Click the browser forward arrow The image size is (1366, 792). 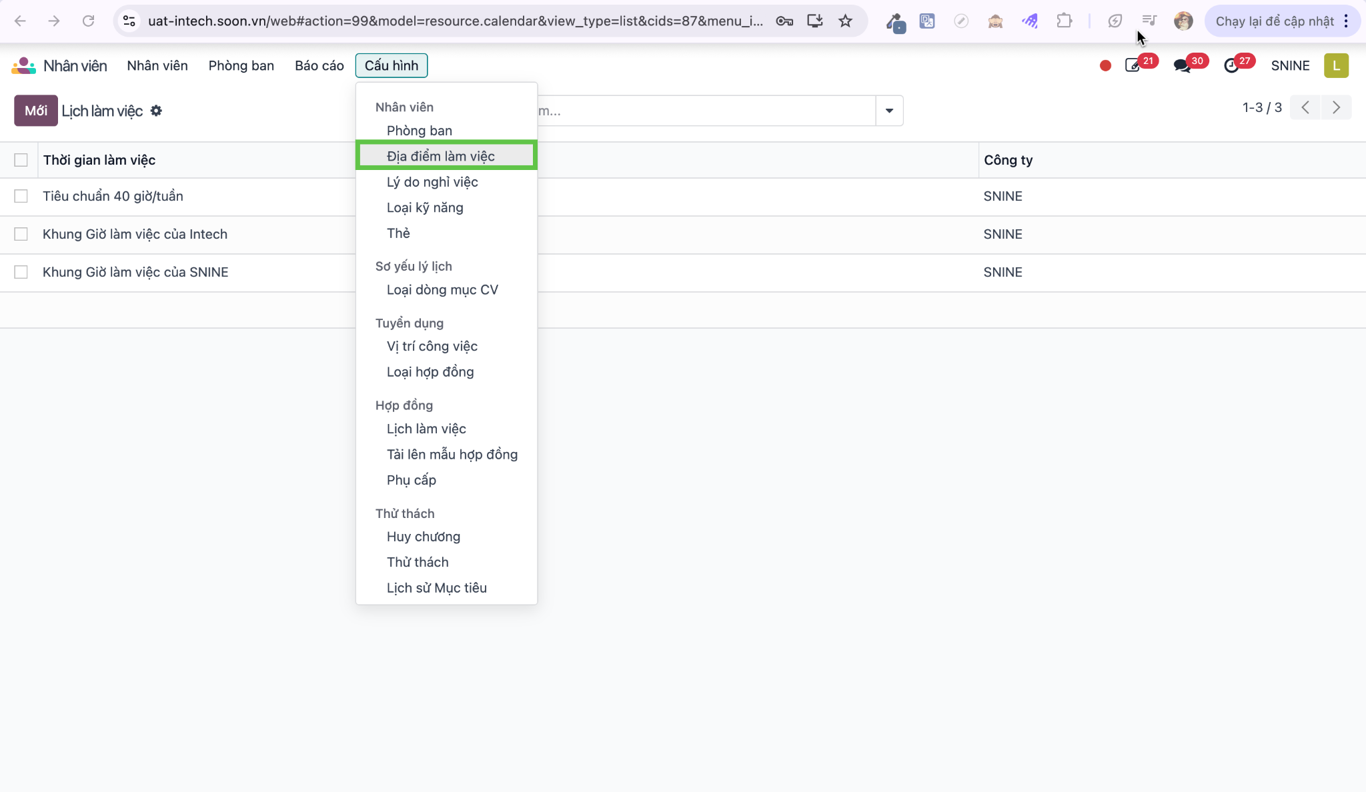54,21
